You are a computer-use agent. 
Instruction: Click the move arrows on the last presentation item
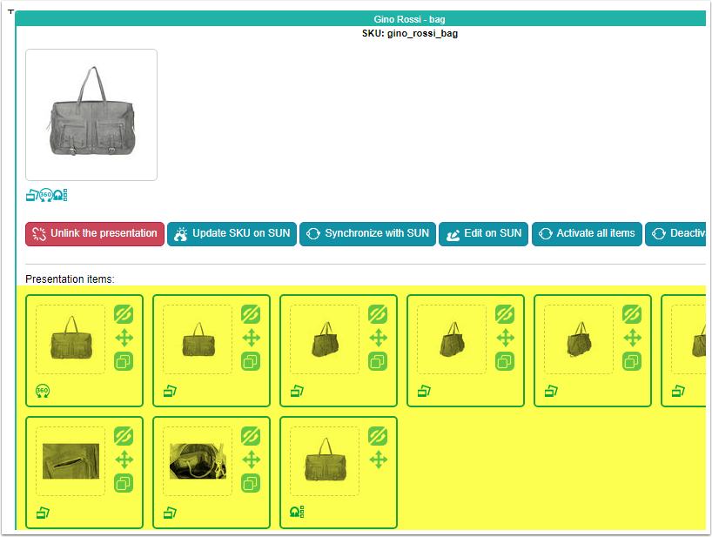[379, 460]
